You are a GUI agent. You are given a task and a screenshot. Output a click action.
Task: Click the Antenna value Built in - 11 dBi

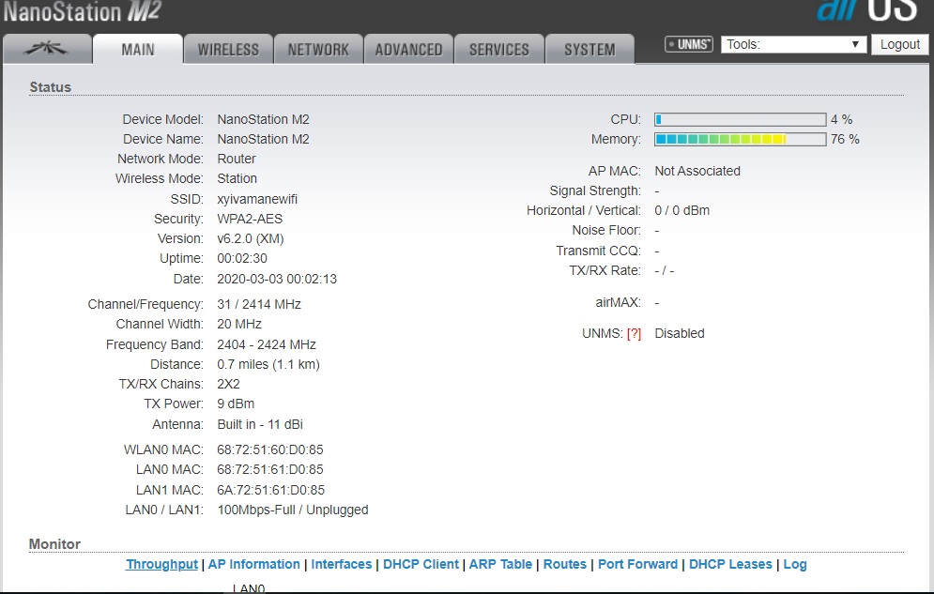tap(260, 424)
